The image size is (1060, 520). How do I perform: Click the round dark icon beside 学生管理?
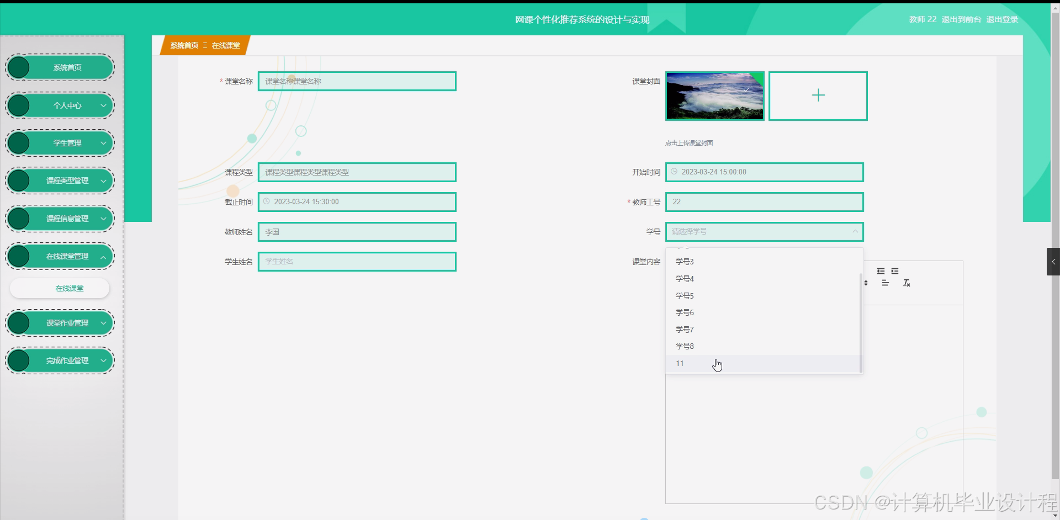(19, 143)
